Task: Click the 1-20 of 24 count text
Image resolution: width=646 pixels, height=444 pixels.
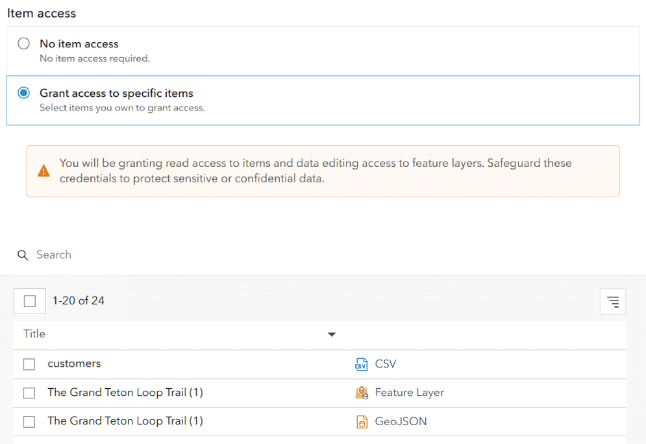Action: tap(79, 301)
